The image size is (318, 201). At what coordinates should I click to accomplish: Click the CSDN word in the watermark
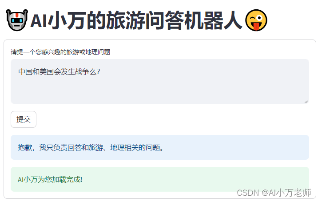click(x=248, y=193)
